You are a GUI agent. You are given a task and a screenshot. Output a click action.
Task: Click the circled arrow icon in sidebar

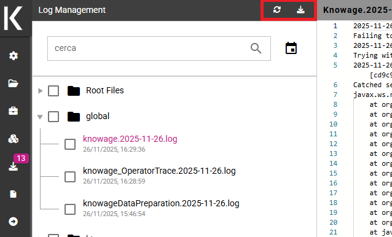click(14, 222)
